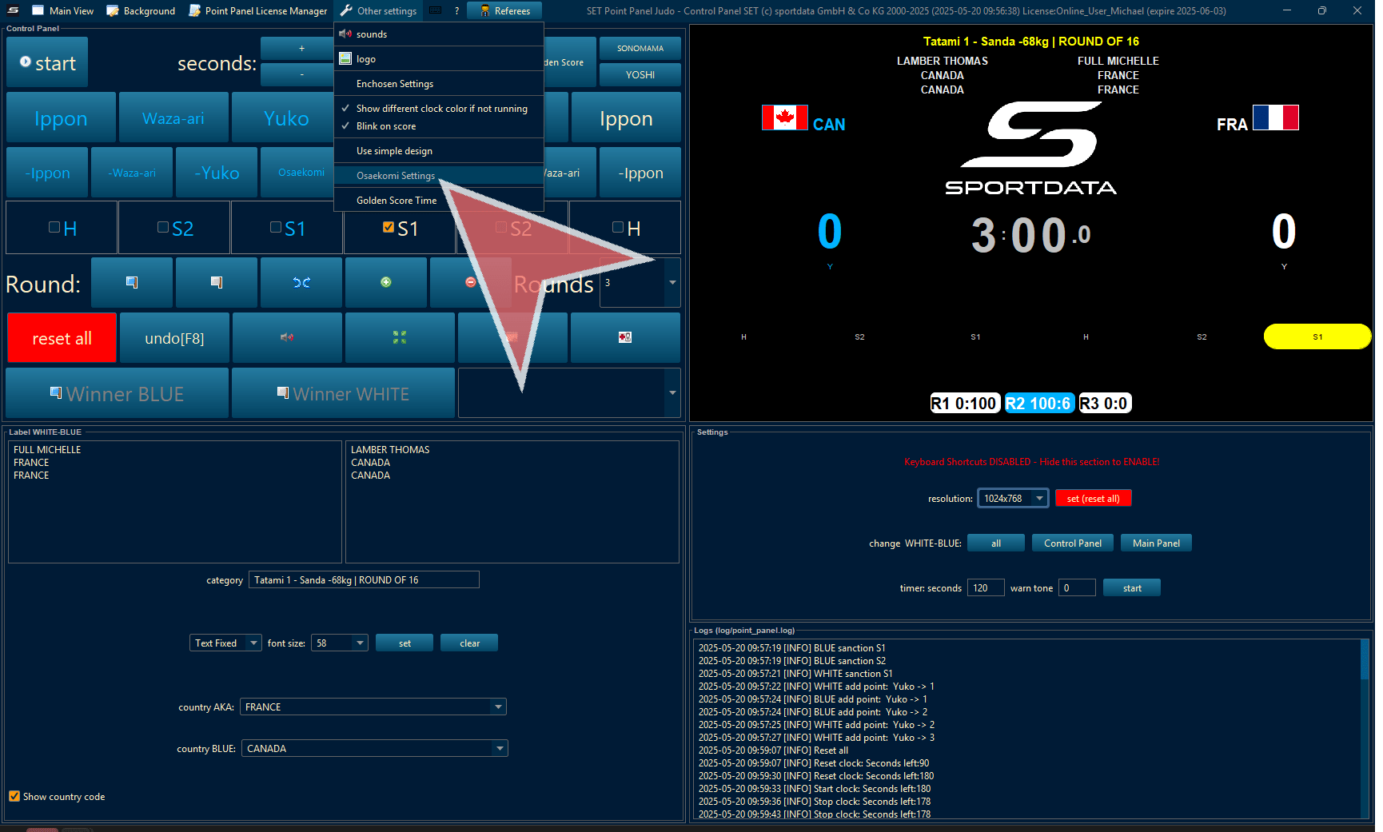1383x832 pixels.
Task: Enable the left-side S2 checkbox
Action: click(x=163, y=228)
